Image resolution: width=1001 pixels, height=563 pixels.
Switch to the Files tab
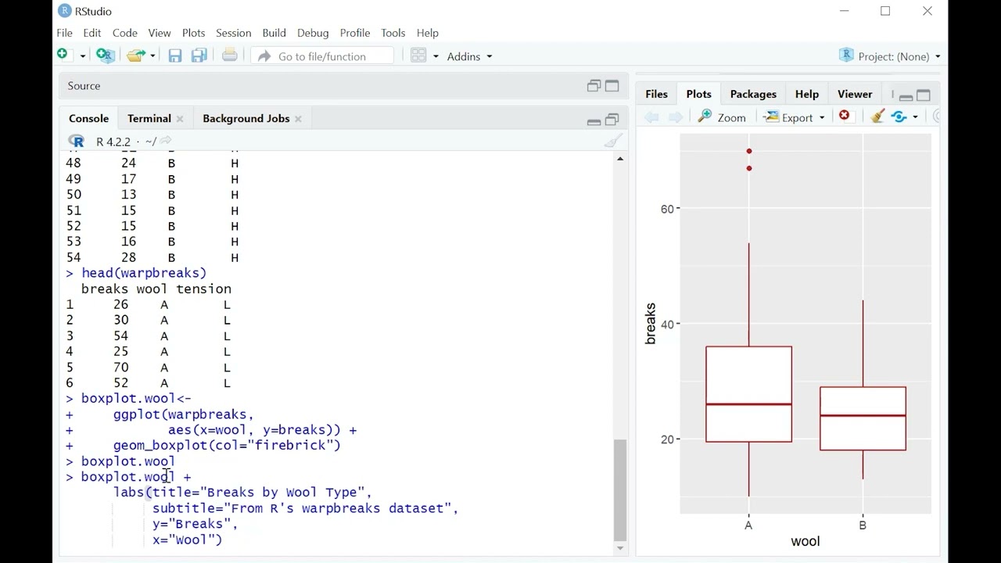point(656,94)
